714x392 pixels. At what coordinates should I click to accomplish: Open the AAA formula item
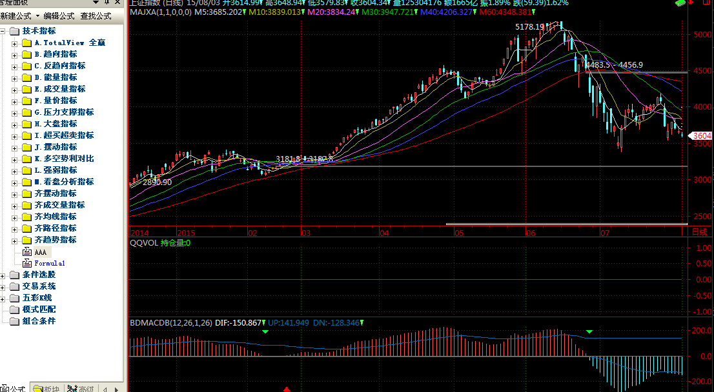click(40, 251)
